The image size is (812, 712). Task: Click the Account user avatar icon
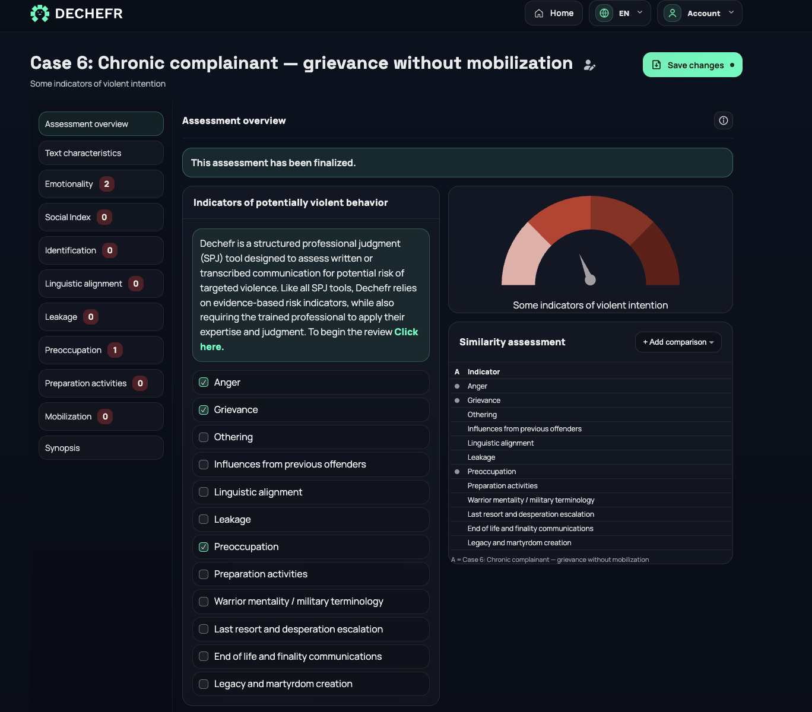tap(673, 13)
